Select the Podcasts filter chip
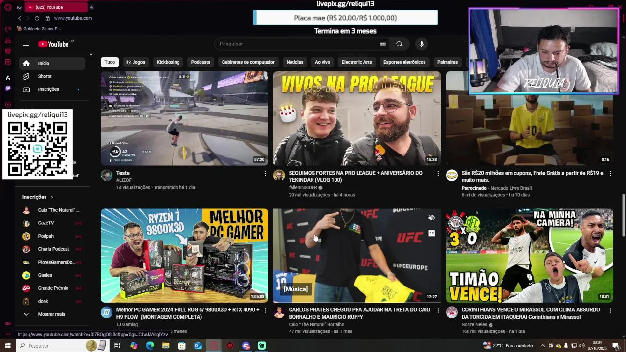 [201, 62]
